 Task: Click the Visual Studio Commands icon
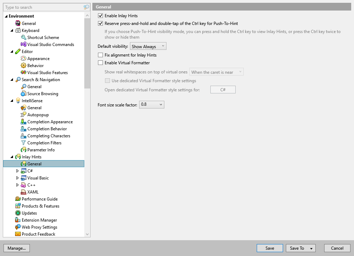click(24, 44)
